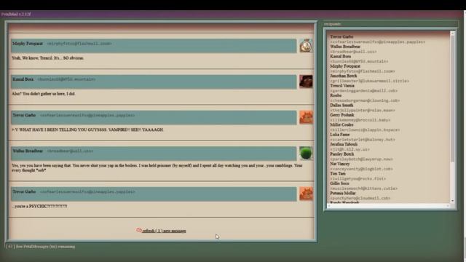Click the kittens.cutie email under Gillis Socs
The height and width of the screenshot is (262, 466).
click(364, 188)
